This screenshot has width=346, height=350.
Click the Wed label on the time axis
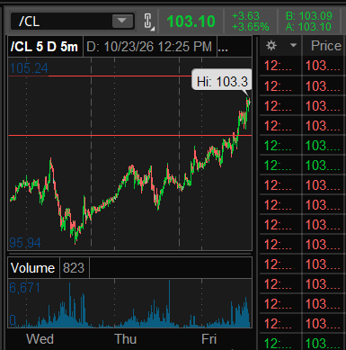point(40,339)
